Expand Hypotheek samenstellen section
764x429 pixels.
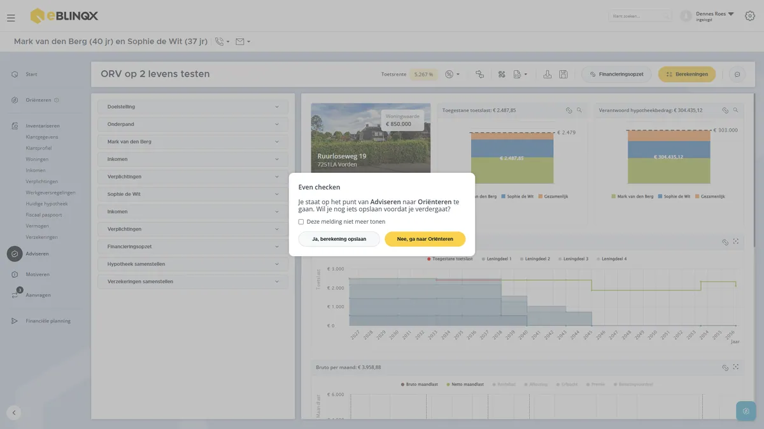(193, 264)
